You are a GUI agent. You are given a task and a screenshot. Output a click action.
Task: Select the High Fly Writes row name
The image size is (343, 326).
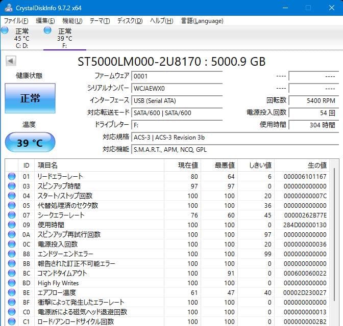[x=58, y=283]
